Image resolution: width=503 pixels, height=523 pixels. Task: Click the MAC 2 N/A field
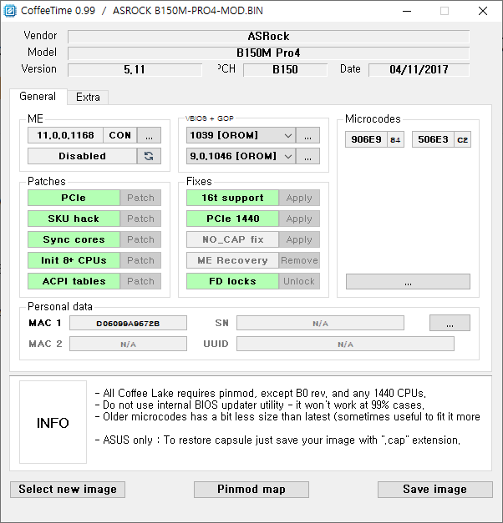pos(128,344)
